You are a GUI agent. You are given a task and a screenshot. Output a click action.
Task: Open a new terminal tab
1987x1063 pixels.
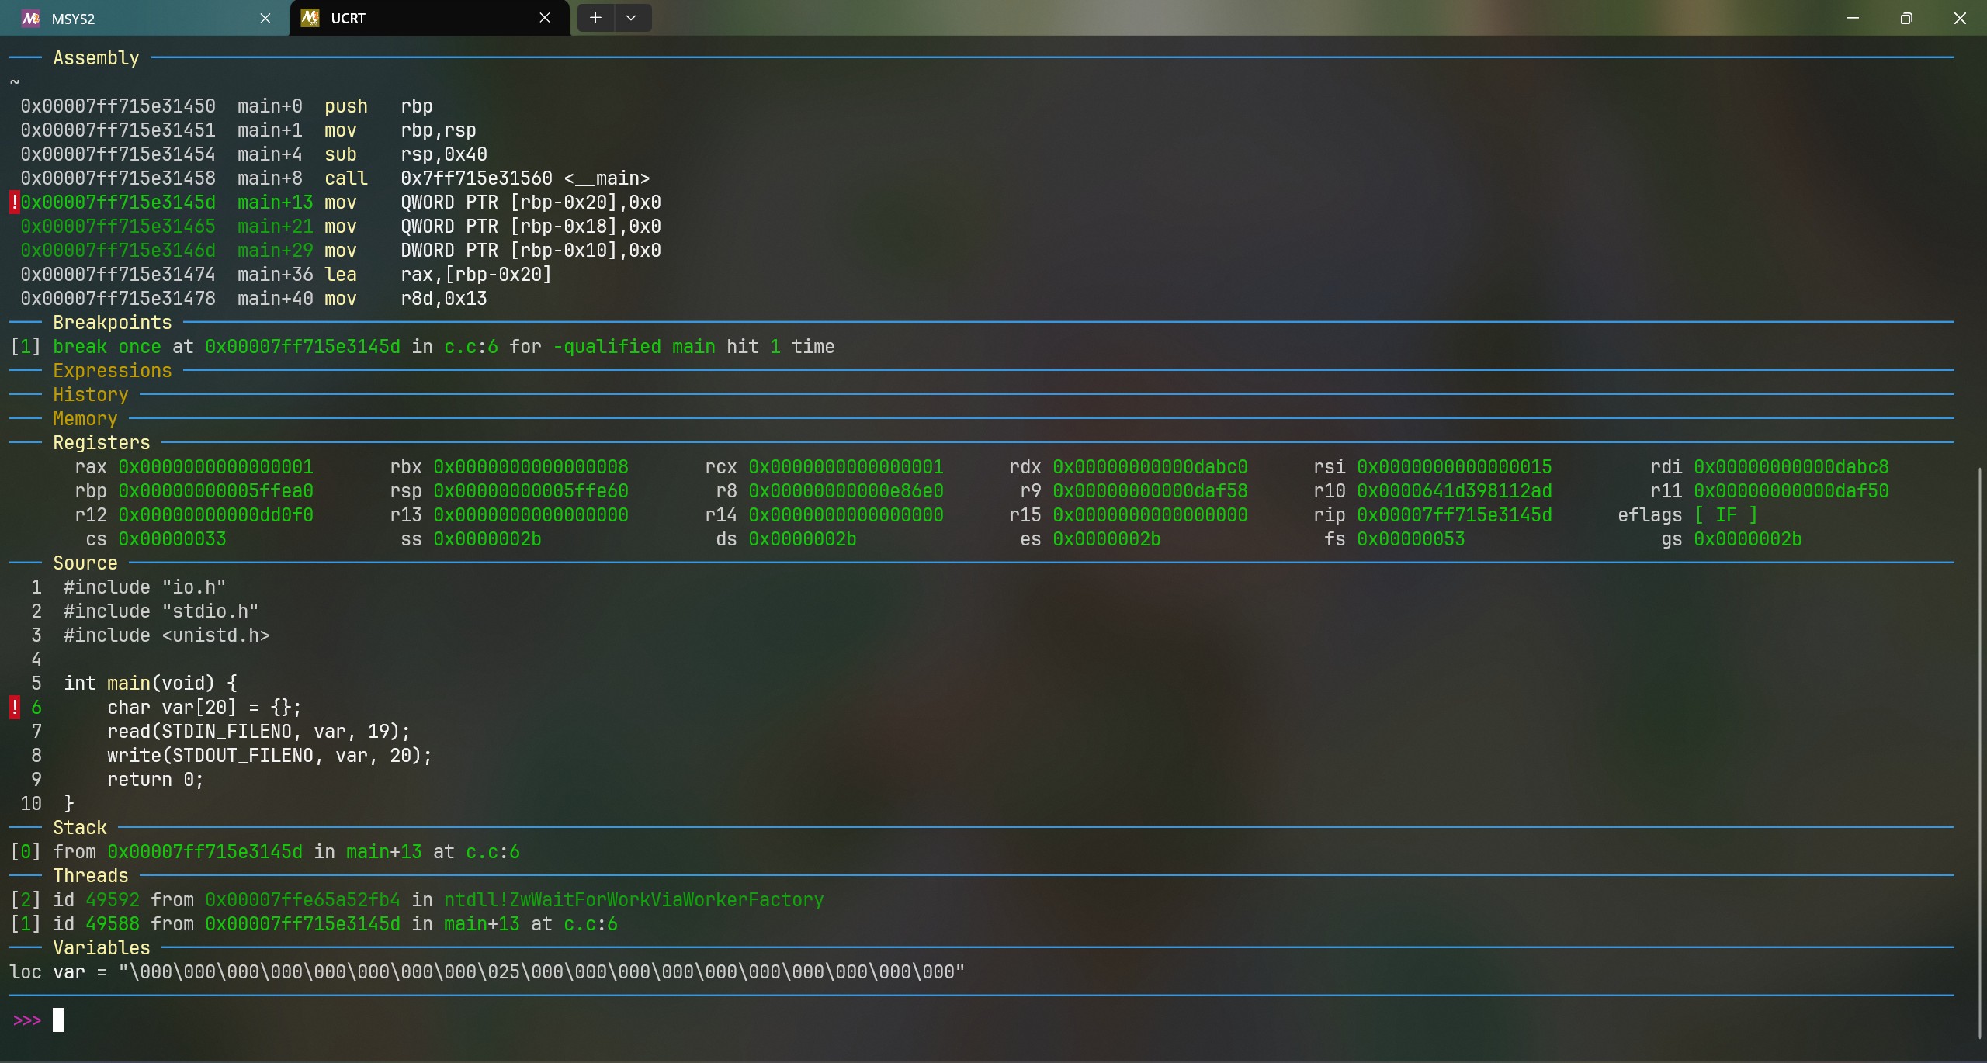(595, 18)
